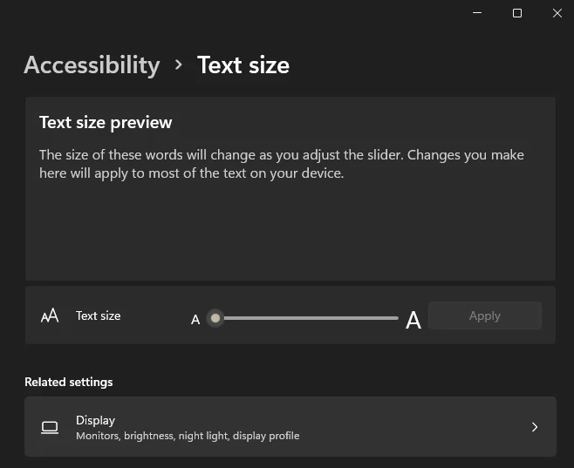Screen dimensions: 574x468
Task: Click the preview paragraph about slider changes
Action: click(282, 164)
